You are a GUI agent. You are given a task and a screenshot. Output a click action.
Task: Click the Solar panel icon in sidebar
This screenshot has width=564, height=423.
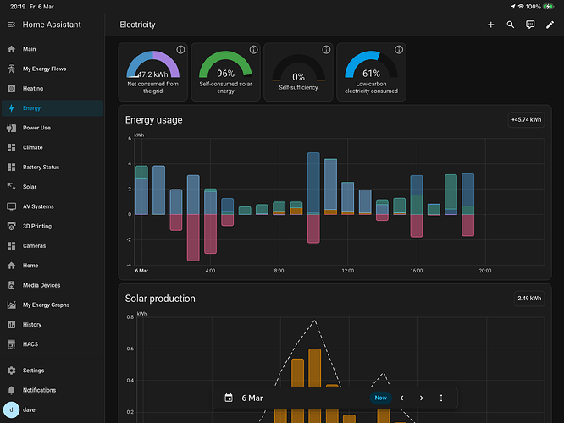point(12,186)
